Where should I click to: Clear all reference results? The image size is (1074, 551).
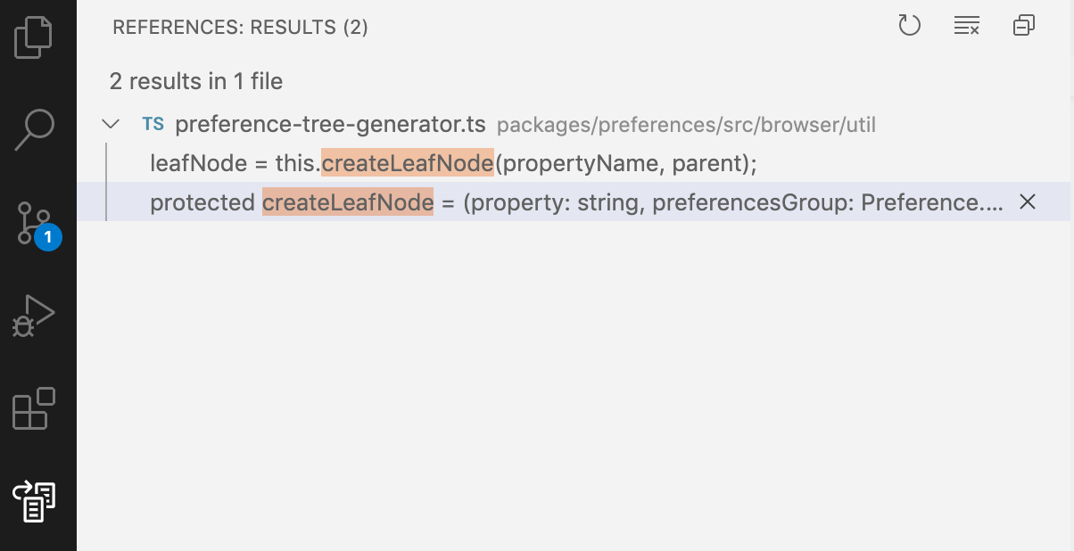[966, 26]
